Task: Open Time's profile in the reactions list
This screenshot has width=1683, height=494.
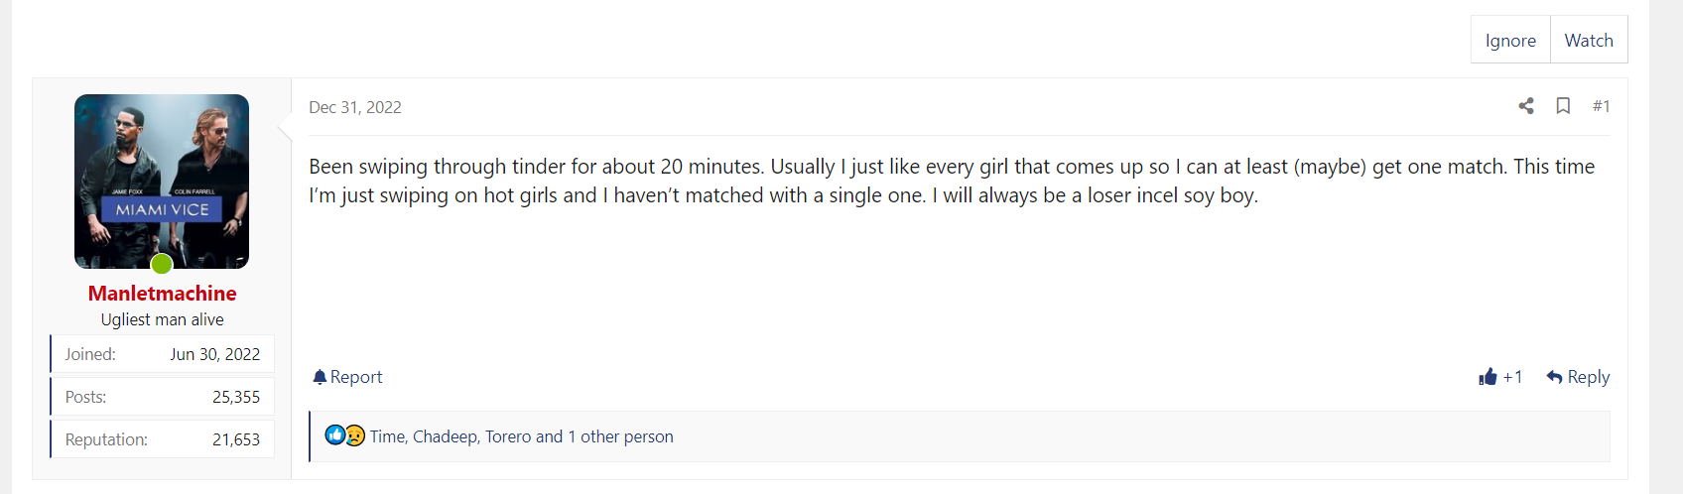Action: (x=387, y=436)
